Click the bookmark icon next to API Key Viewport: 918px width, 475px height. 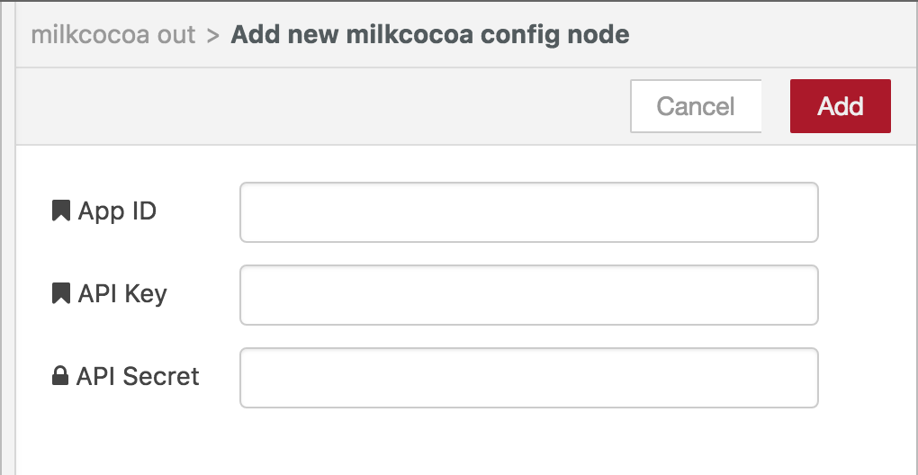pyautogui.click(x=61, y=293)
